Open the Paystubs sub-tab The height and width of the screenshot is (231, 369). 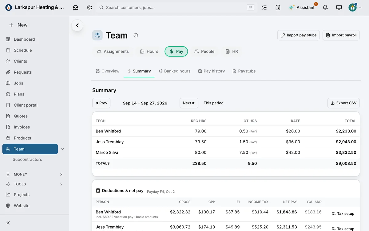(x=244, y=71)
